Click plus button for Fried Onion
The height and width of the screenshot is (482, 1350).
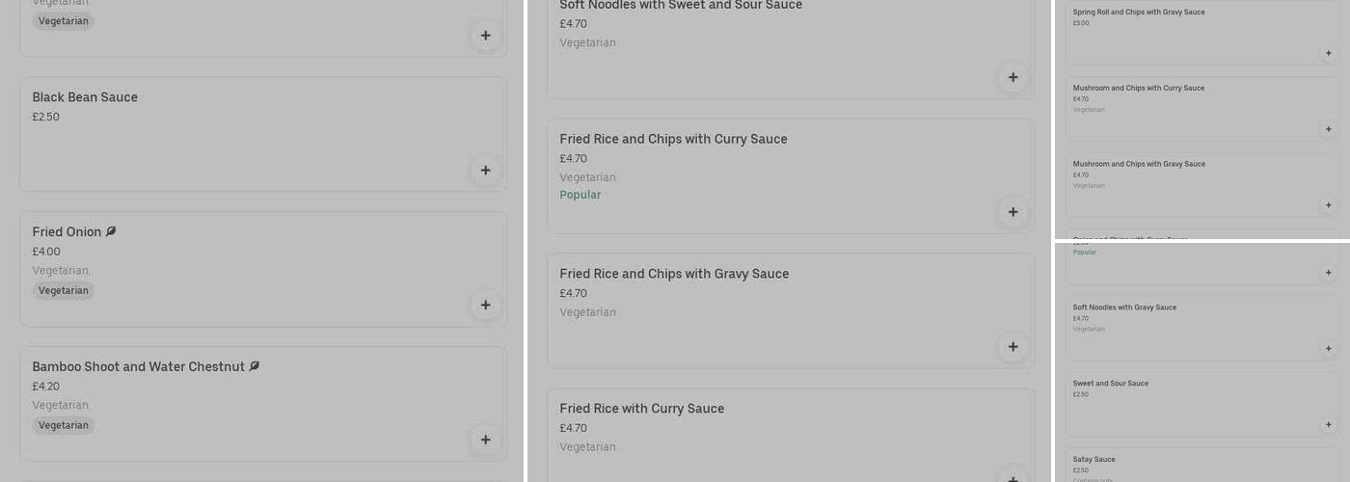485,306
